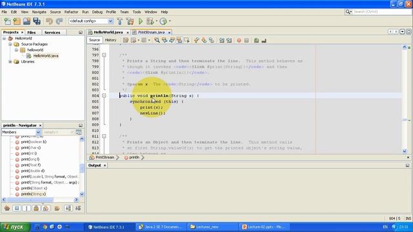Screen dimensions: 413x232
Task: Click the Search input field
Action: (x=381, y=12)
